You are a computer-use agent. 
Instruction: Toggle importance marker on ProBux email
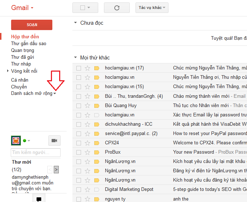(97, 152)
